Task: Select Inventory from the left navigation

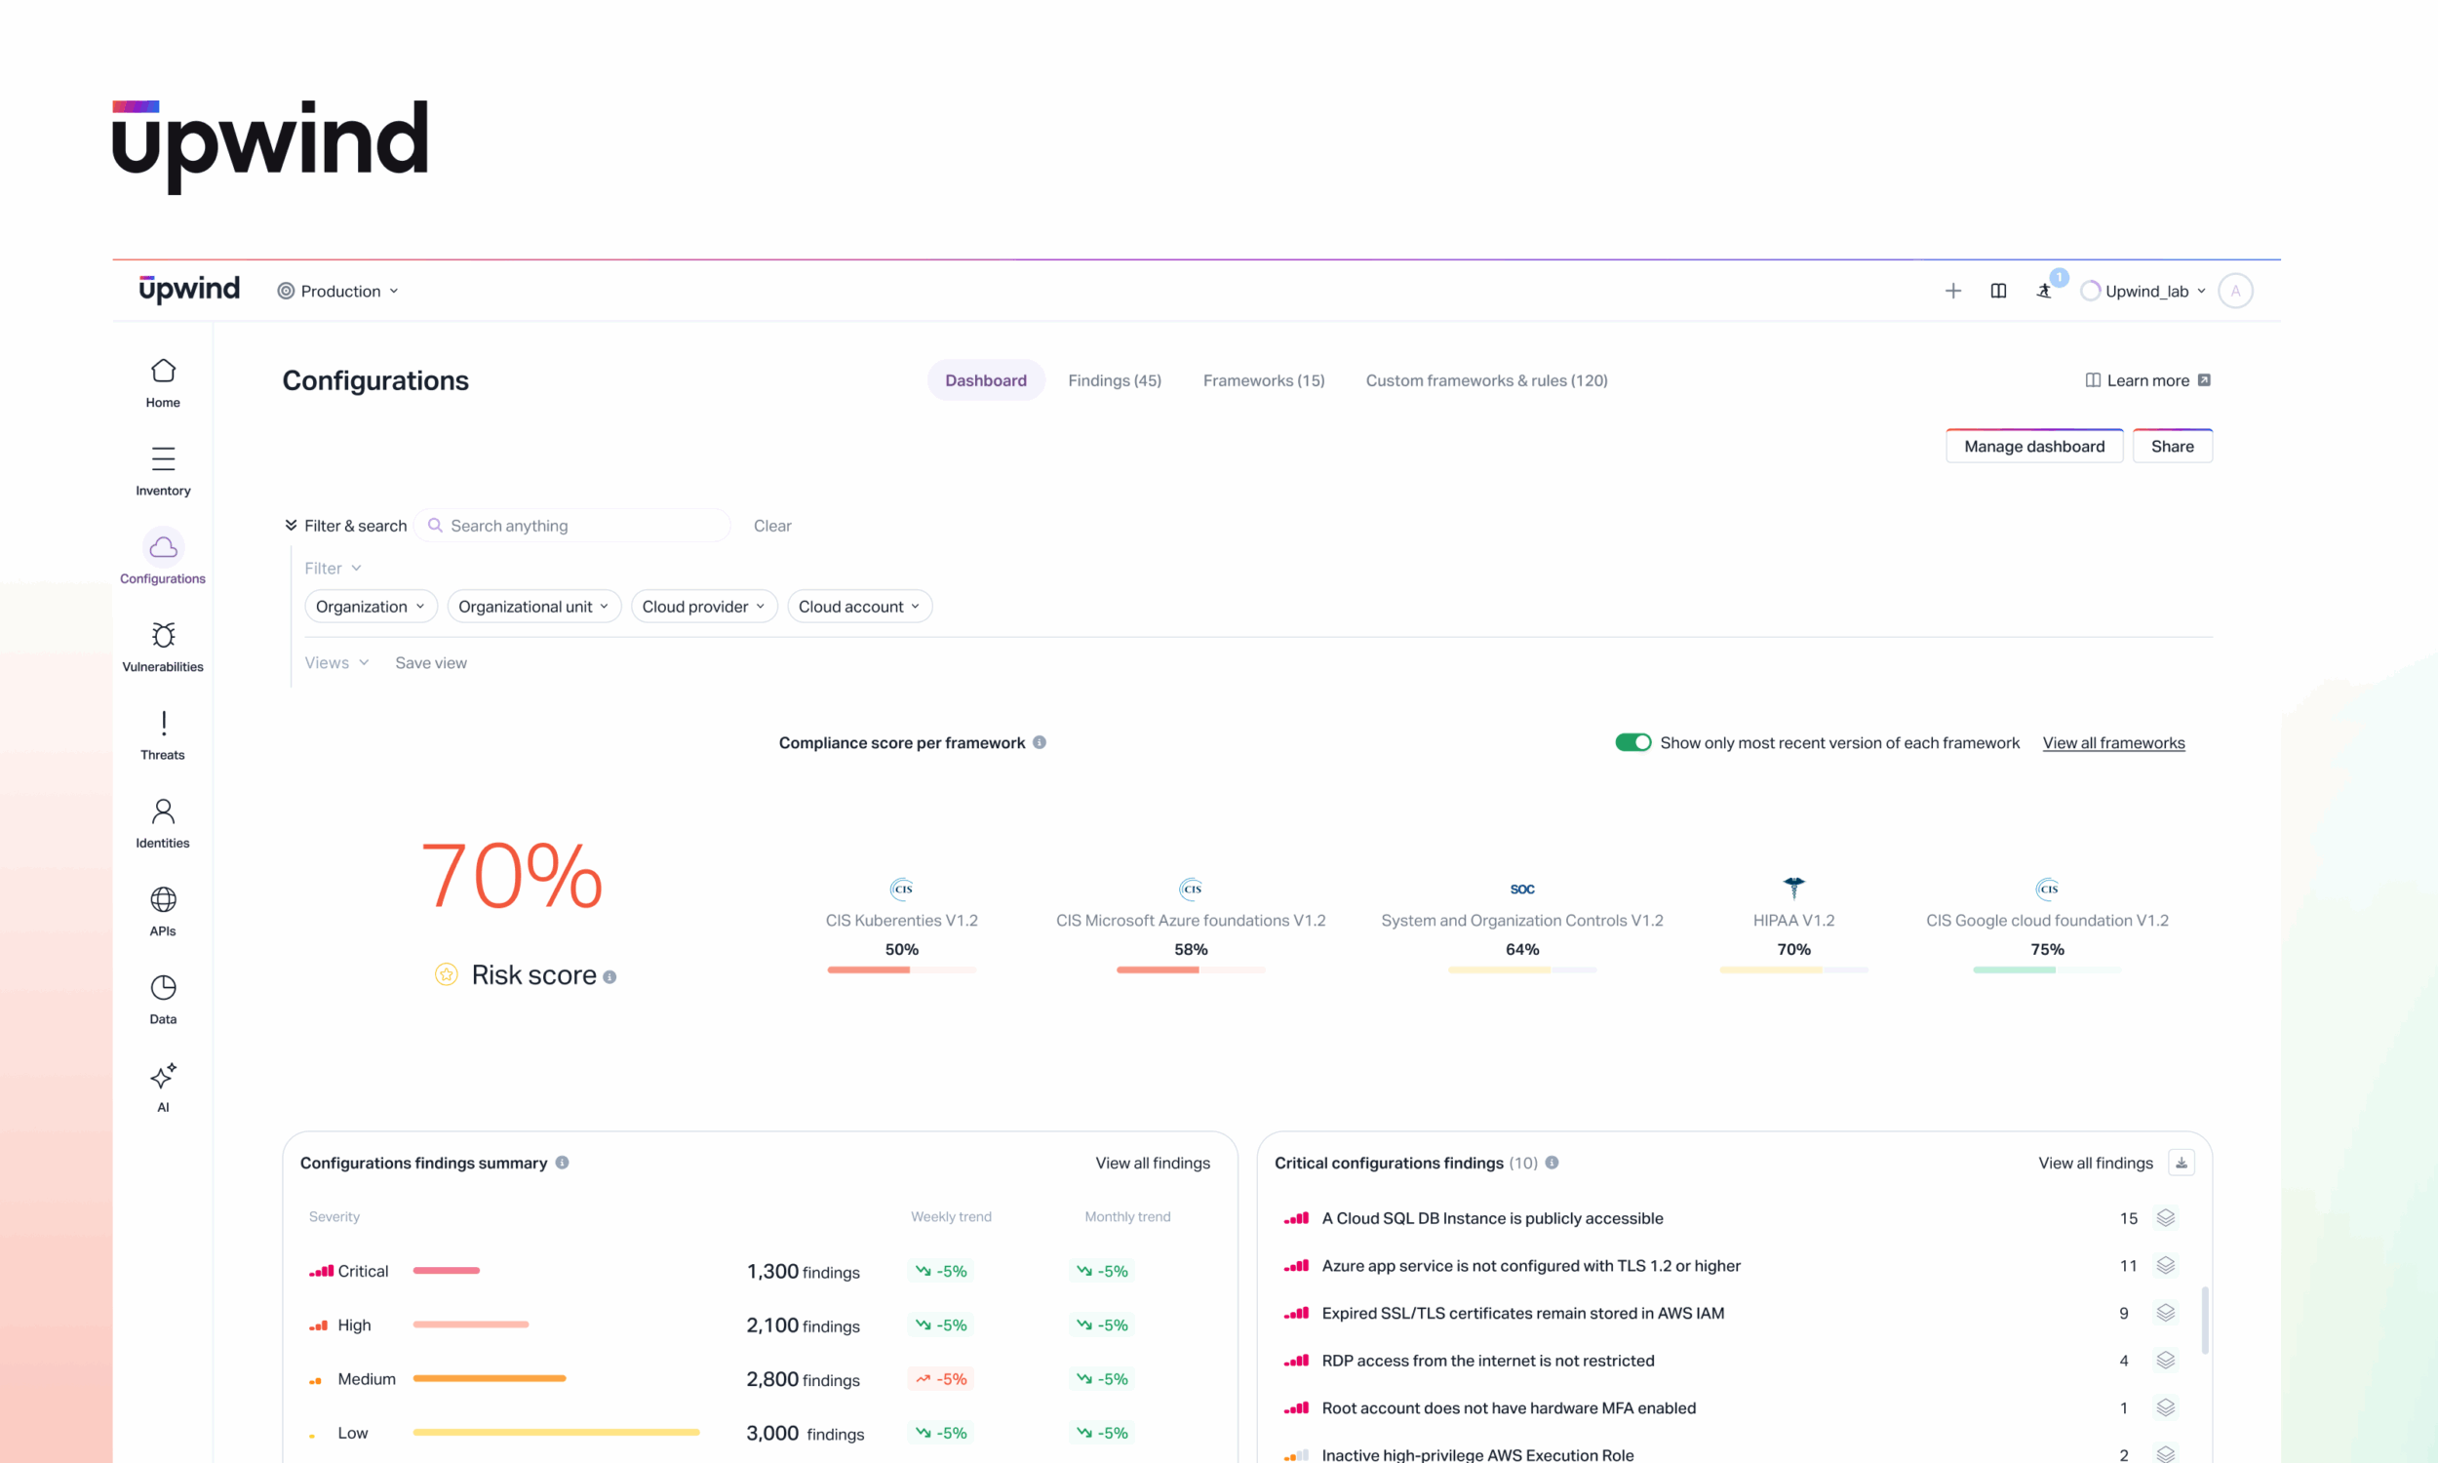Action: tap(162, 468)
